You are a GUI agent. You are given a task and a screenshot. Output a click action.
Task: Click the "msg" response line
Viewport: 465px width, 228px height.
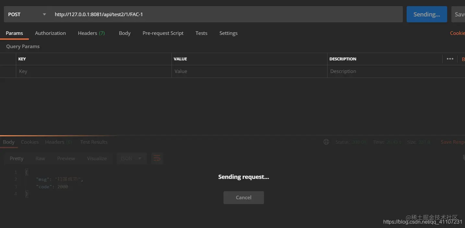pos(60,179)
